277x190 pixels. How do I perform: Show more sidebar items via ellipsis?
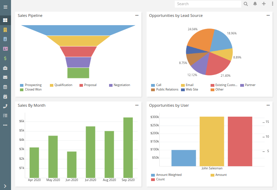tap(5, 125)
